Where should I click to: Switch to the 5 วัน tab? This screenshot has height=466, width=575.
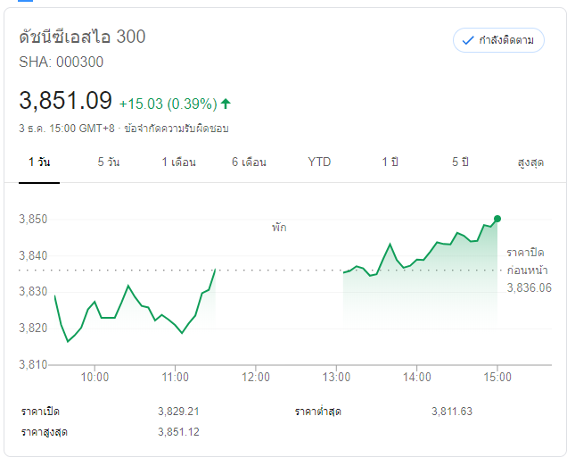point(109,162)
